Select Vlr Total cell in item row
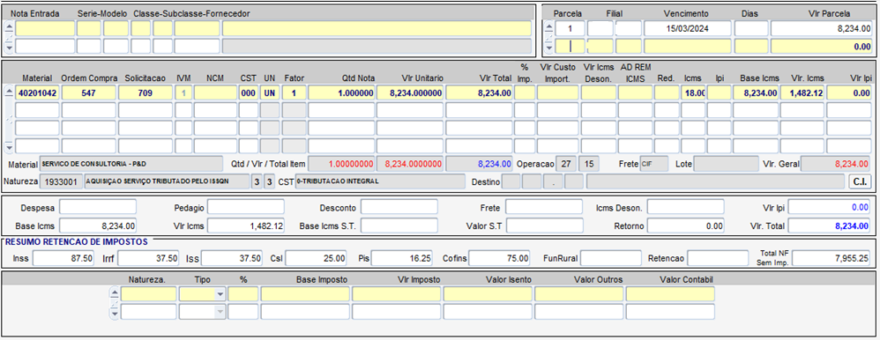This screenshot has width=880, height=340. [x=479, y=93]
